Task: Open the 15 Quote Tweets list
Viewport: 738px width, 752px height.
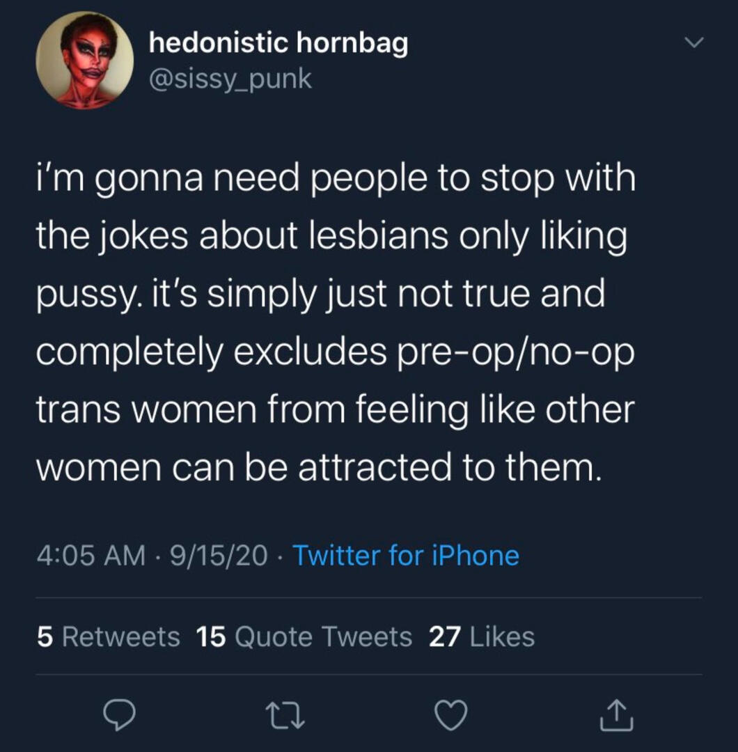Action: tap(304, 636)
